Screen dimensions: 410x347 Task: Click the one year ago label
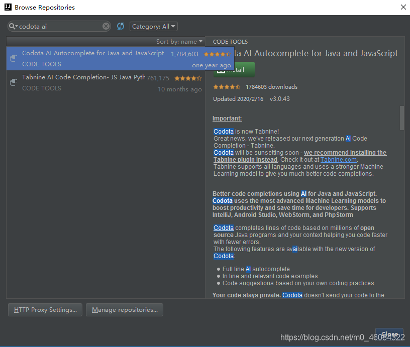212,65
